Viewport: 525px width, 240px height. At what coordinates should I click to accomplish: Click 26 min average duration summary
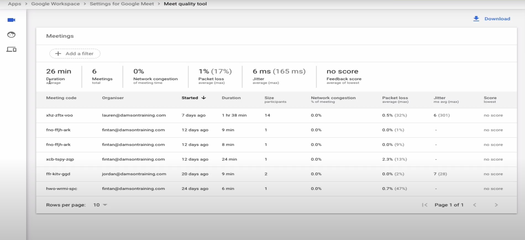(59, 76)
